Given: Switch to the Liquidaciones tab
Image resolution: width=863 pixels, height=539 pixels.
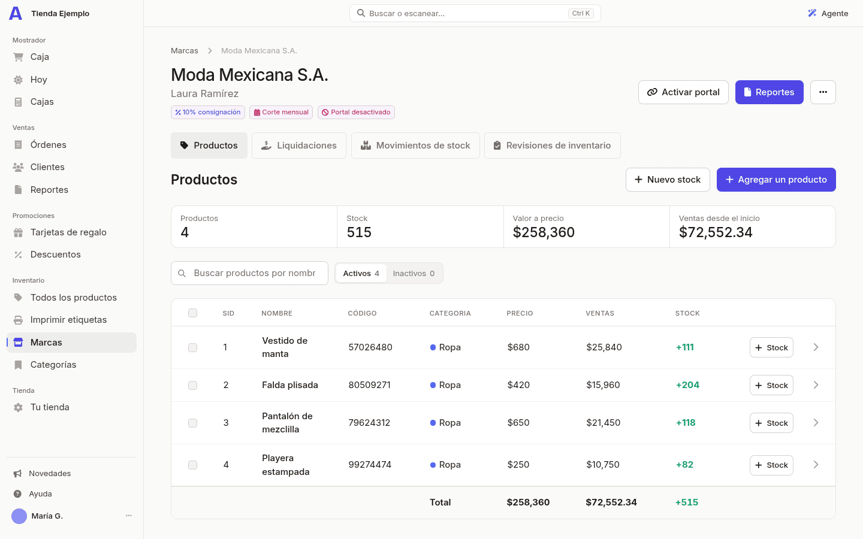Looking at the screenshot, I should click(x=299, y=146).
